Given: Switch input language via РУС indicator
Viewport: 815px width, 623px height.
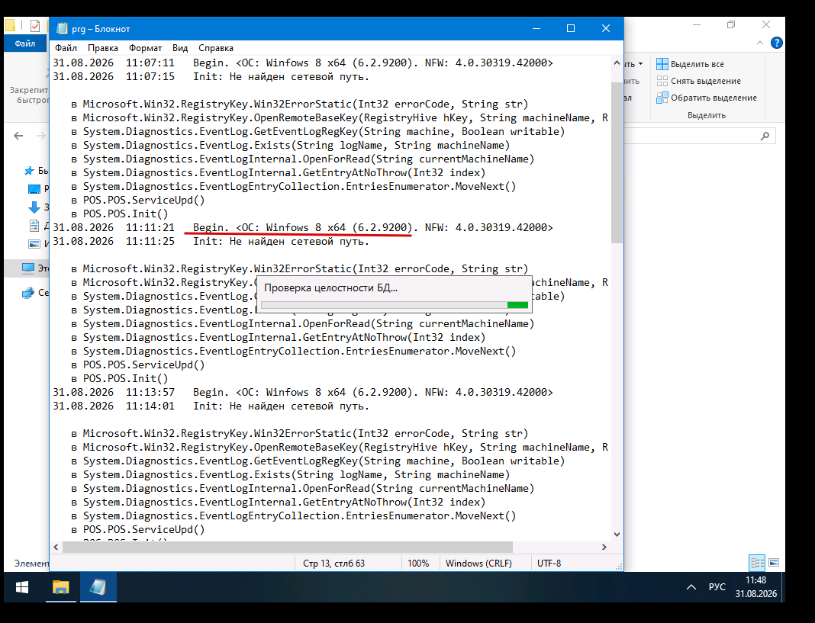Looking at the screenshot, I should click(717, 586).
